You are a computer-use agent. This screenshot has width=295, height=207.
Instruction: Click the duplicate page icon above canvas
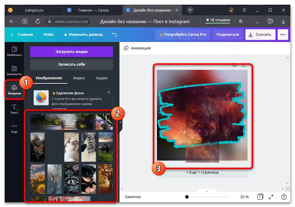click(x=234, y=65)
